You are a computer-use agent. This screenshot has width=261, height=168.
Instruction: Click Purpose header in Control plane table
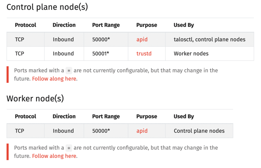click(147, 25)
